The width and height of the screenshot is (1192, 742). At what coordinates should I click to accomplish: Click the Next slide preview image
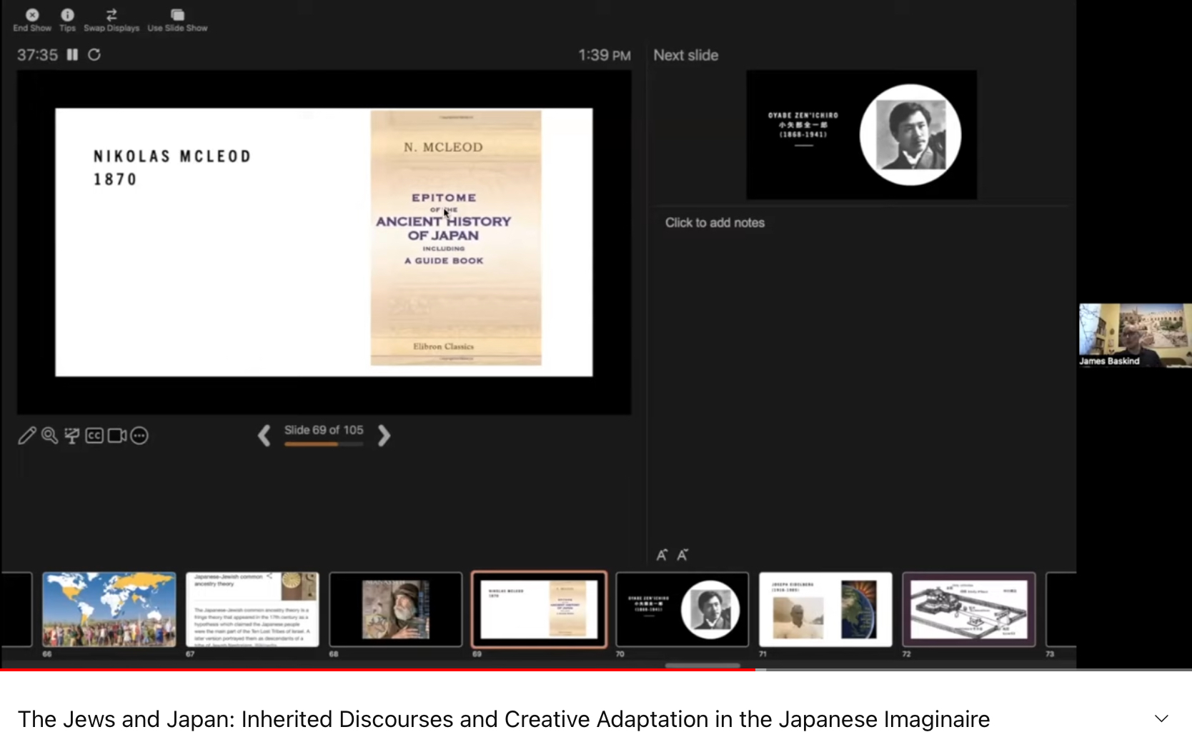coord(861,134)
